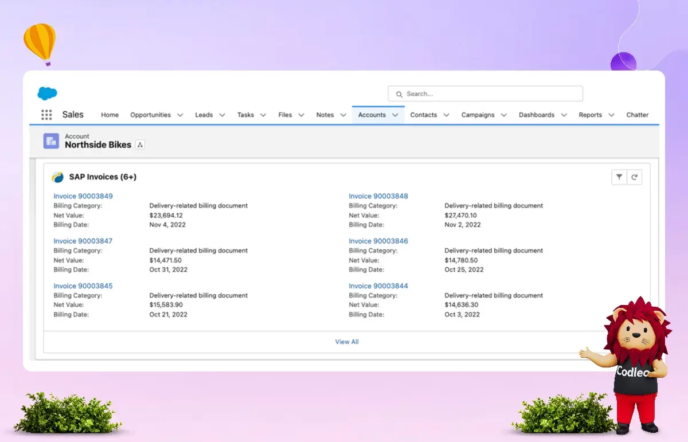The image size is (688, 442).
Task: Select net value $23,694.12
Action: (166, 216)
